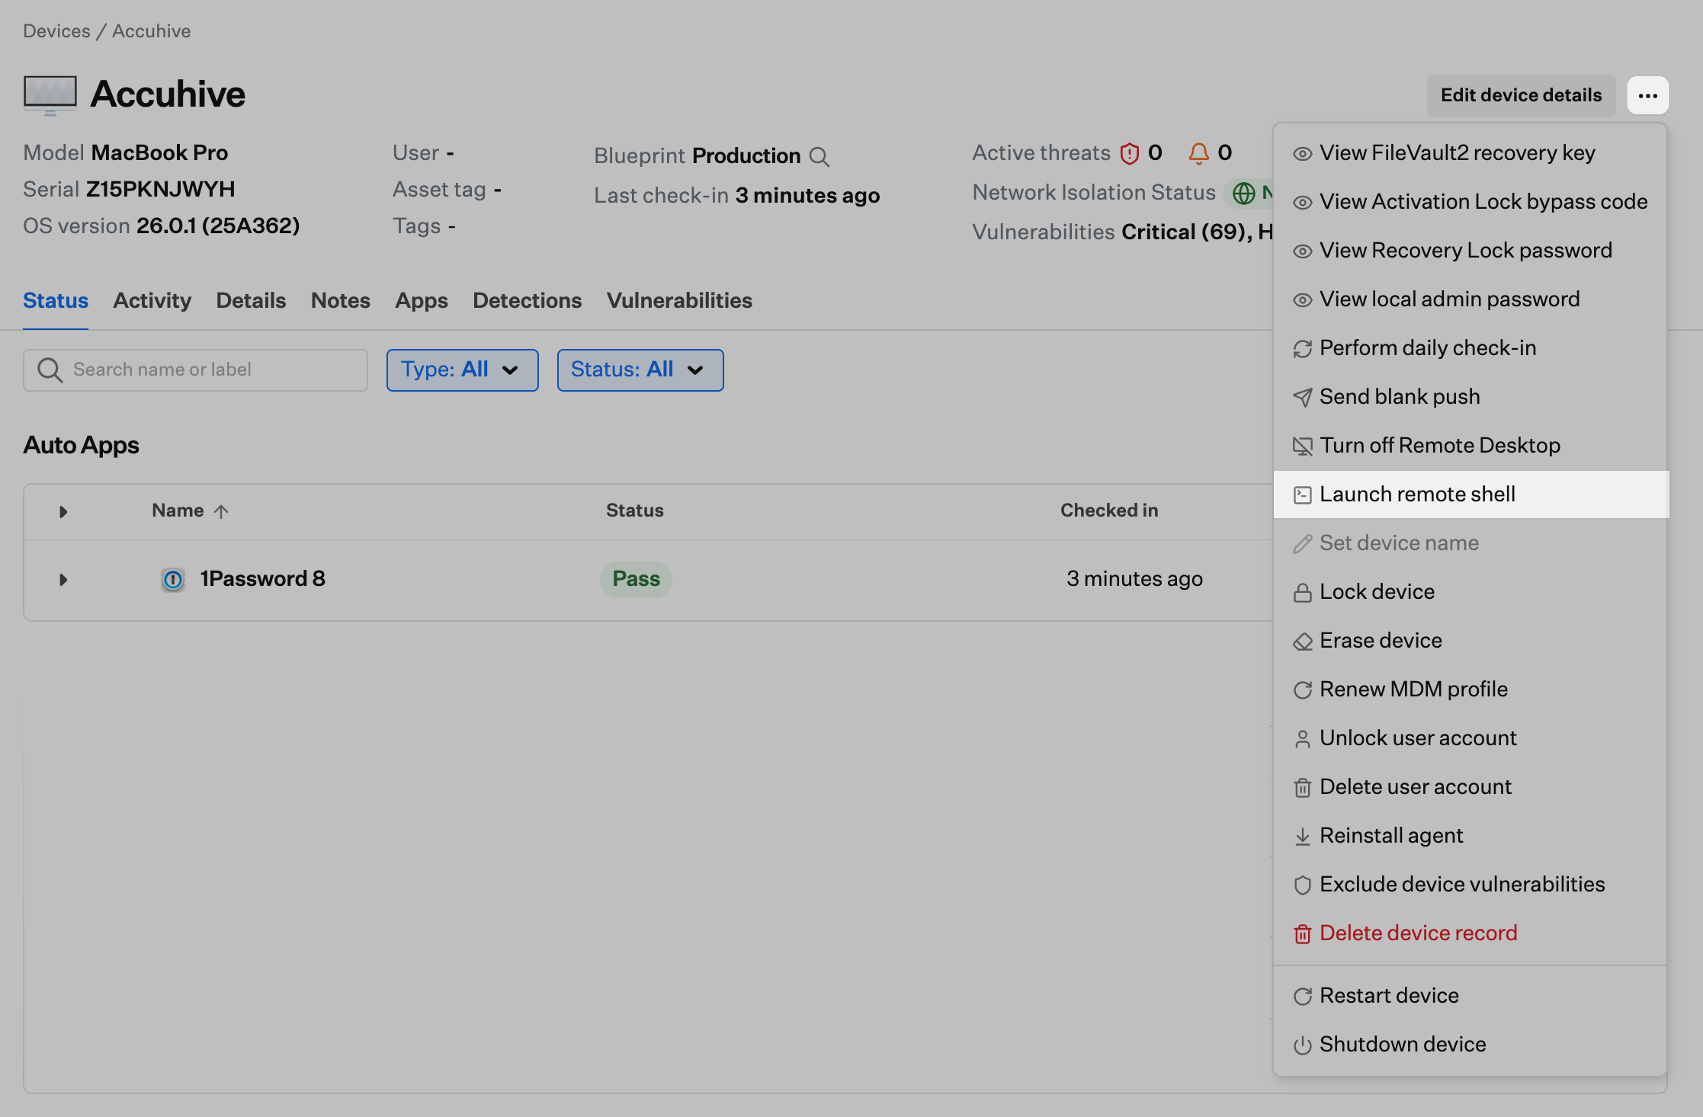Click the serial Z15PKNJWYH
Screen dimensions: 1703x1117
coord(160,190)
